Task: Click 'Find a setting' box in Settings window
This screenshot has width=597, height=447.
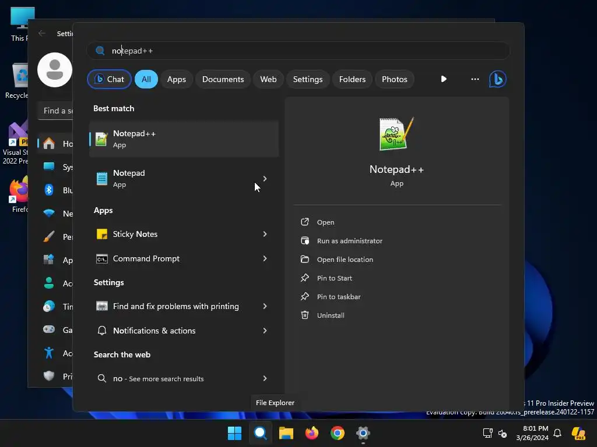Action: click(x=55, y=111)
